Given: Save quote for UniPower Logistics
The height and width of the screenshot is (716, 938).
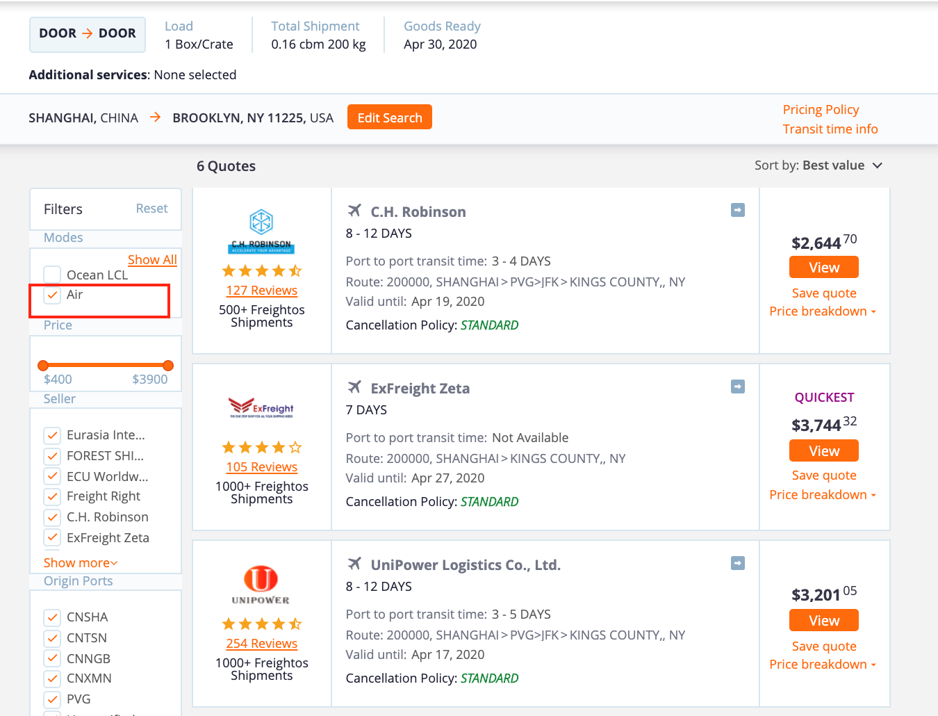Looking at the screenshot, I should [824, 646].
